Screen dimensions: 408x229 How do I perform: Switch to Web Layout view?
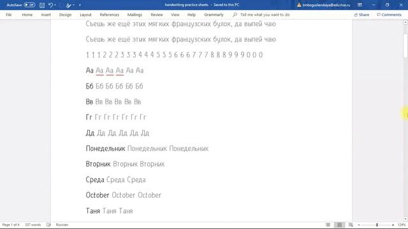tap(351, 225)
